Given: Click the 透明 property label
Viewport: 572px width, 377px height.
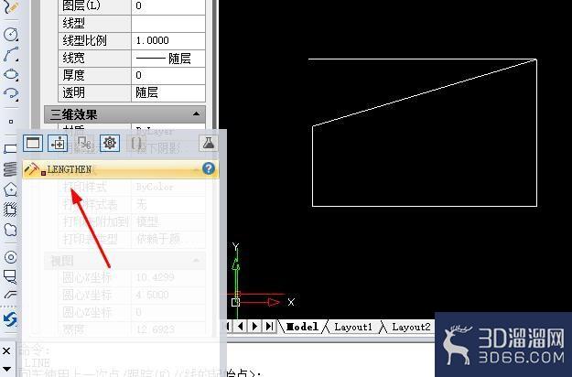Looking at the screenshot, I should pos(73,92).
